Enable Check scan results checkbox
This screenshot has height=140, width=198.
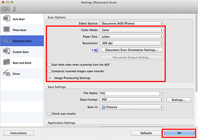pyautogui.click(x=49, y=114)
